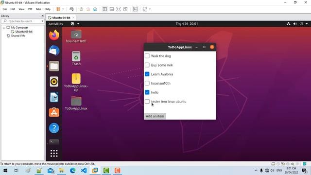Open Firefox from the Ubuntu dock
This screenshot has width=311, height=175.
click(x=54, y=35)
